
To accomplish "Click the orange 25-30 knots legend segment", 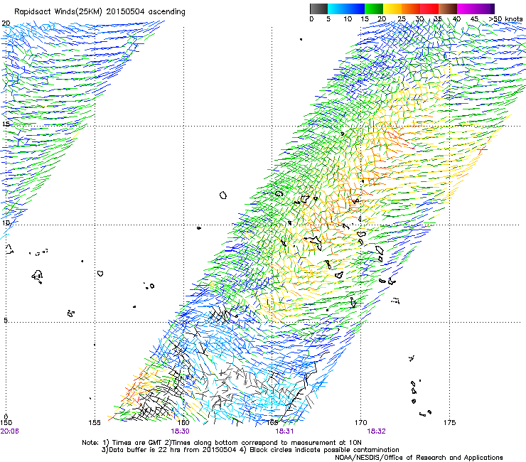I will 411,9.
